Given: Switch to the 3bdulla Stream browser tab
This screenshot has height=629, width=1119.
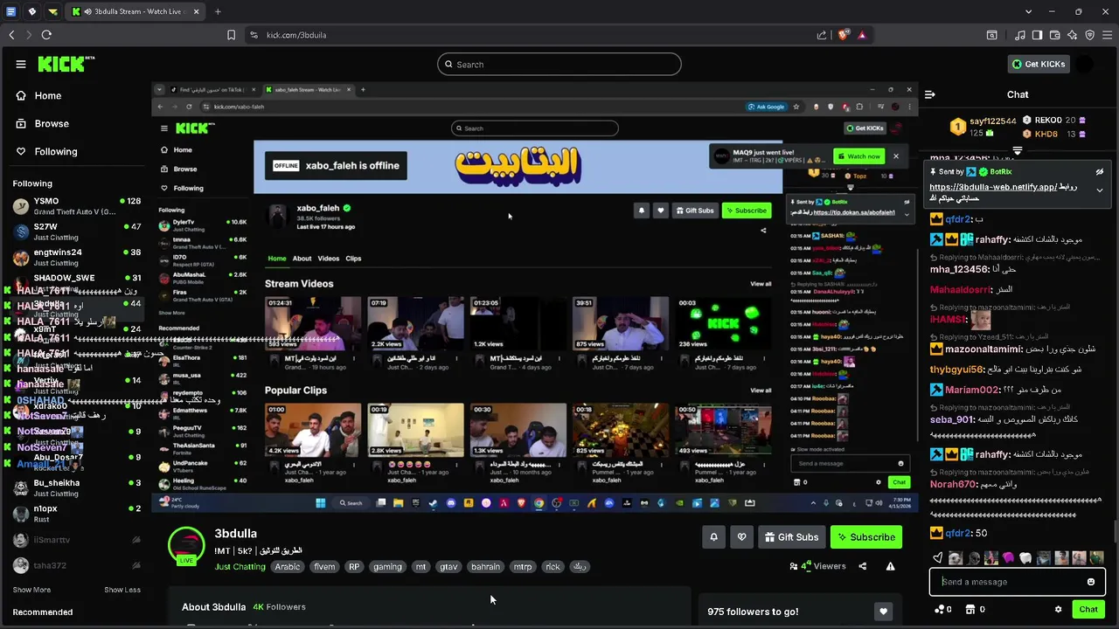Looking at the screenshot, I should (x=136, y=11).
